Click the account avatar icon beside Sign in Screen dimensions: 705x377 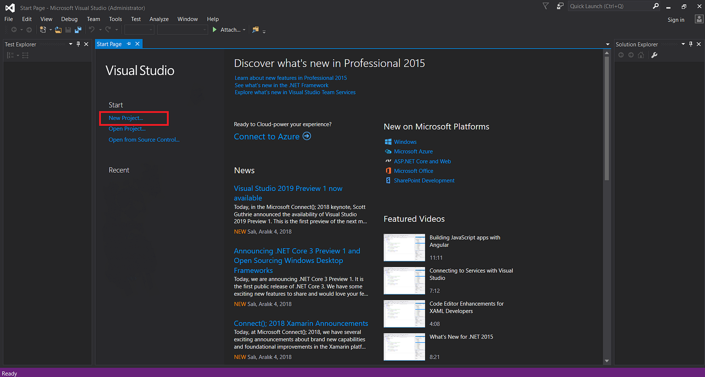699,19
